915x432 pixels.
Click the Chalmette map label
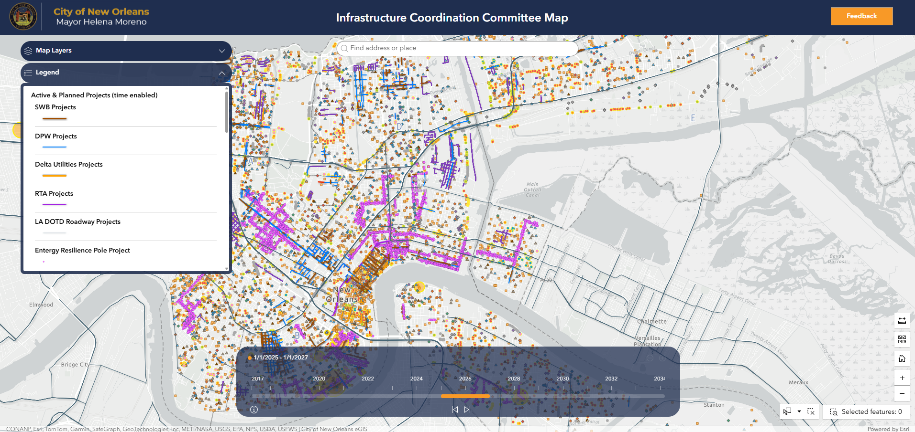pos(651,322)
